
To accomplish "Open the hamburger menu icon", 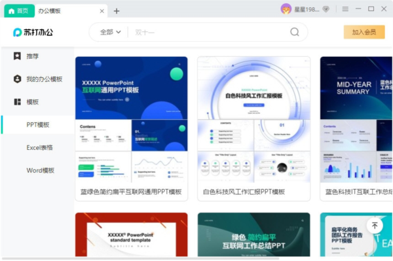I will click(x=345, y=9).
